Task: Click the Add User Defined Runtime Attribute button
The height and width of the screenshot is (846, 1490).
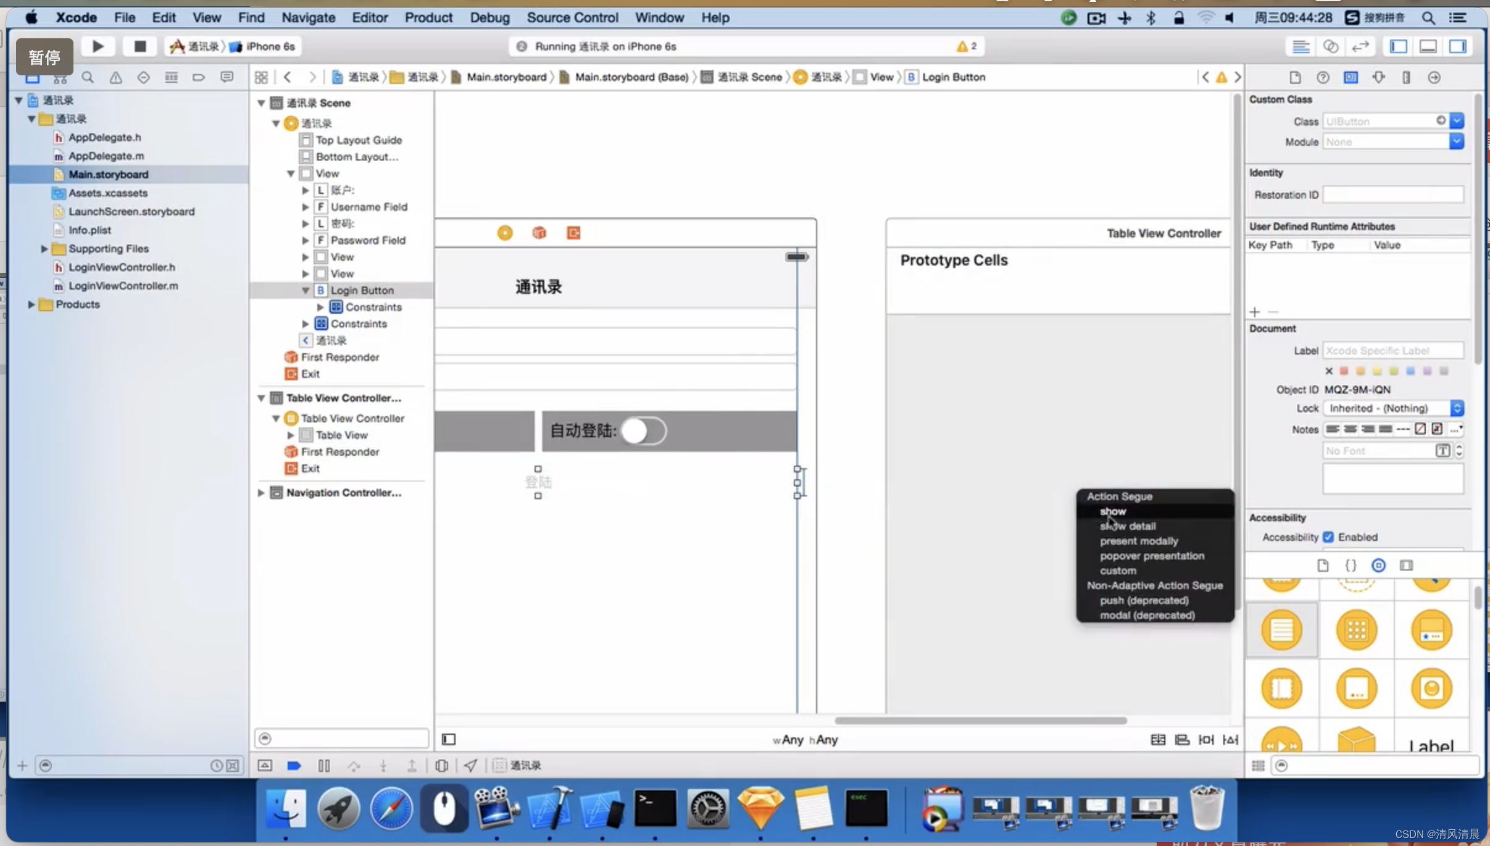Action: [1255, 312]
